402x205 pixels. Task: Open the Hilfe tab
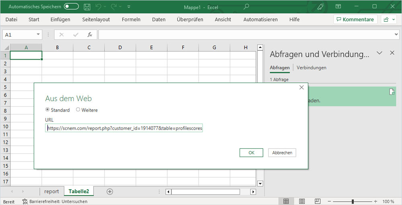coord(294,19)
